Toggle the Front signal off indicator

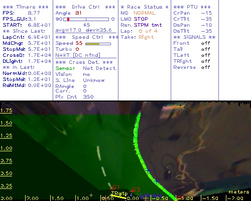(205, 43)
